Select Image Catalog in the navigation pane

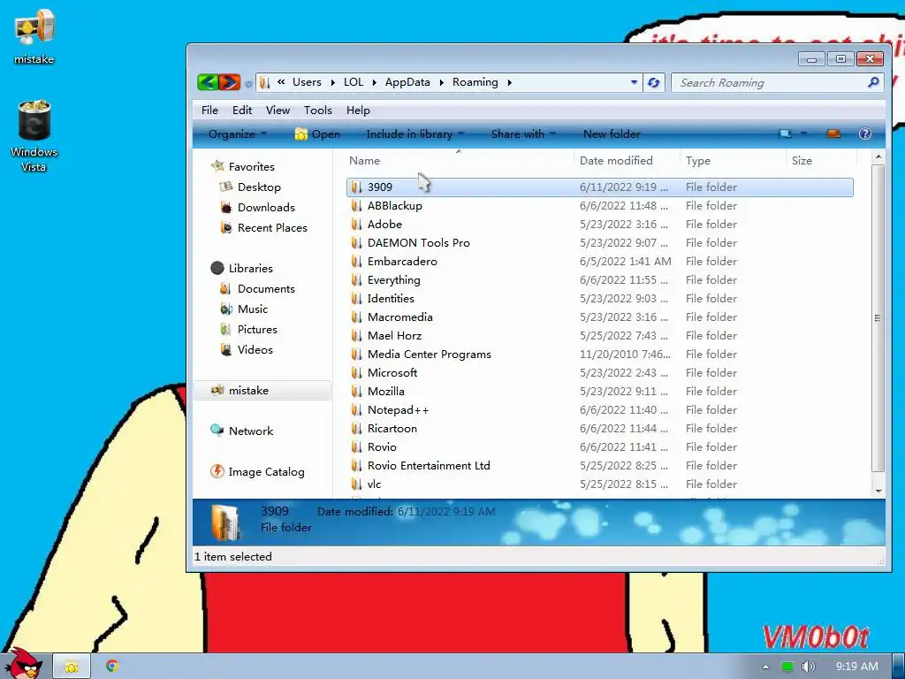click(265, 472)
